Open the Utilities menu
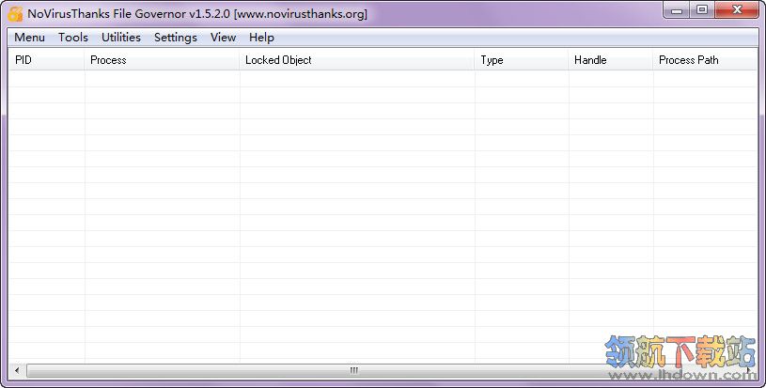Viewport: 766px width, 388px height. [121, 38]
